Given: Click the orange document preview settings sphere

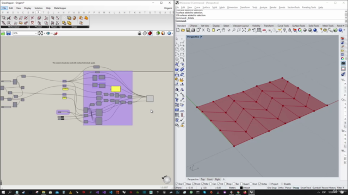Looking at the screenshot, I should coord(163,33).
